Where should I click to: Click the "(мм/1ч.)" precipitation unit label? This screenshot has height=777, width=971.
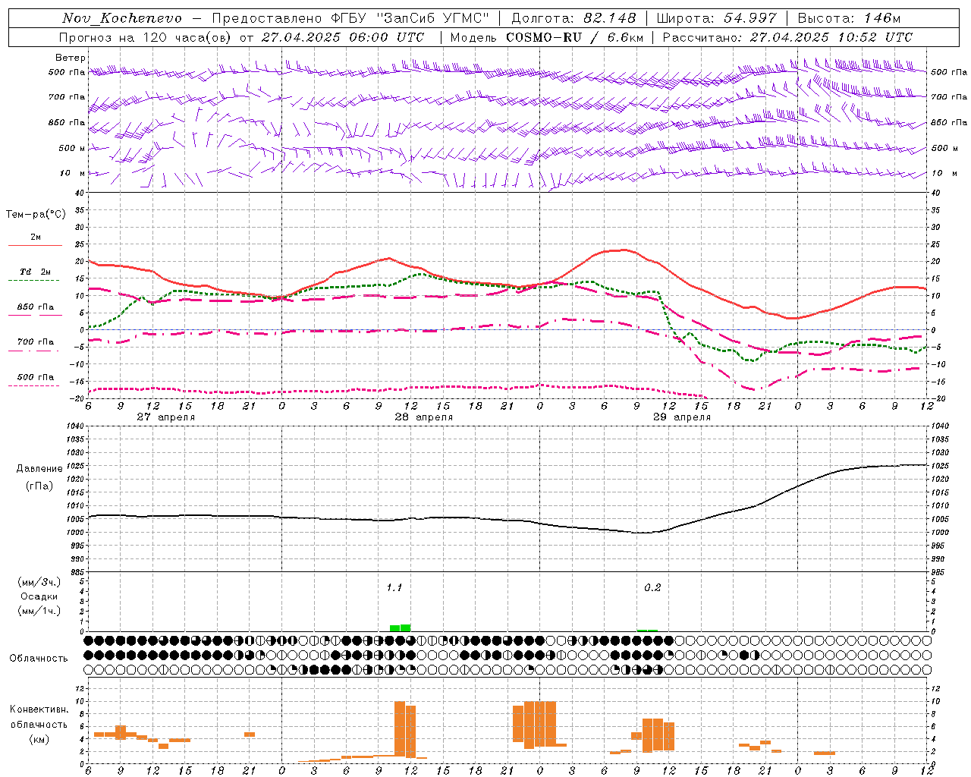click(x=39, y=611)
